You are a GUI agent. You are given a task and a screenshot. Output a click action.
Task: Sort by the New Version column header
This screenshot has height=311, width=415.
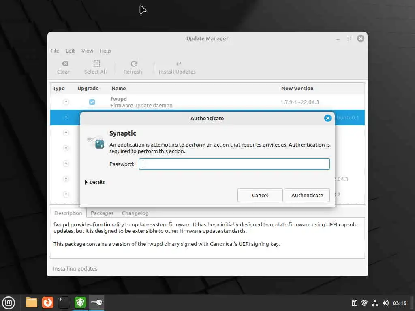coord(297,88)
